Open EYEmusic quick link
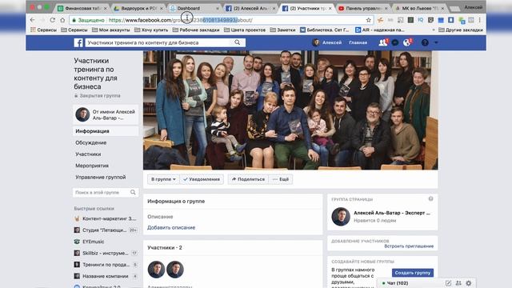Image resolution: width=512 pixels, height=288 pixels. [89, 242]
